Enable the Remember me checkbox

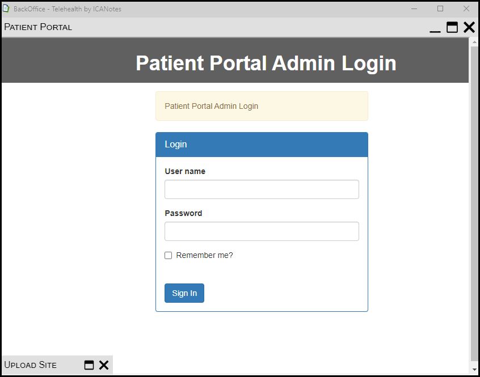pyautogui.click(x=169, y=256)
